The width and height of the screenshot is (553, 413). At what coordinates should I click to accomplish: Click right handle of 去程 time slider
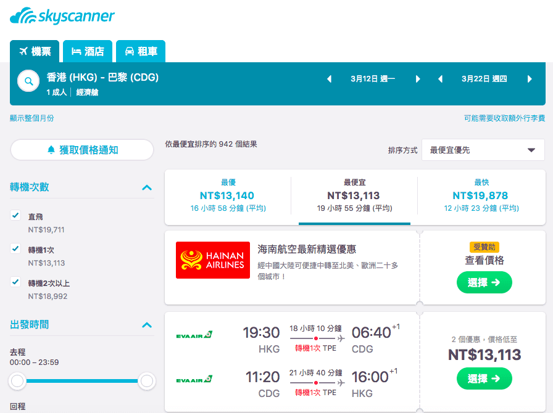147,381
